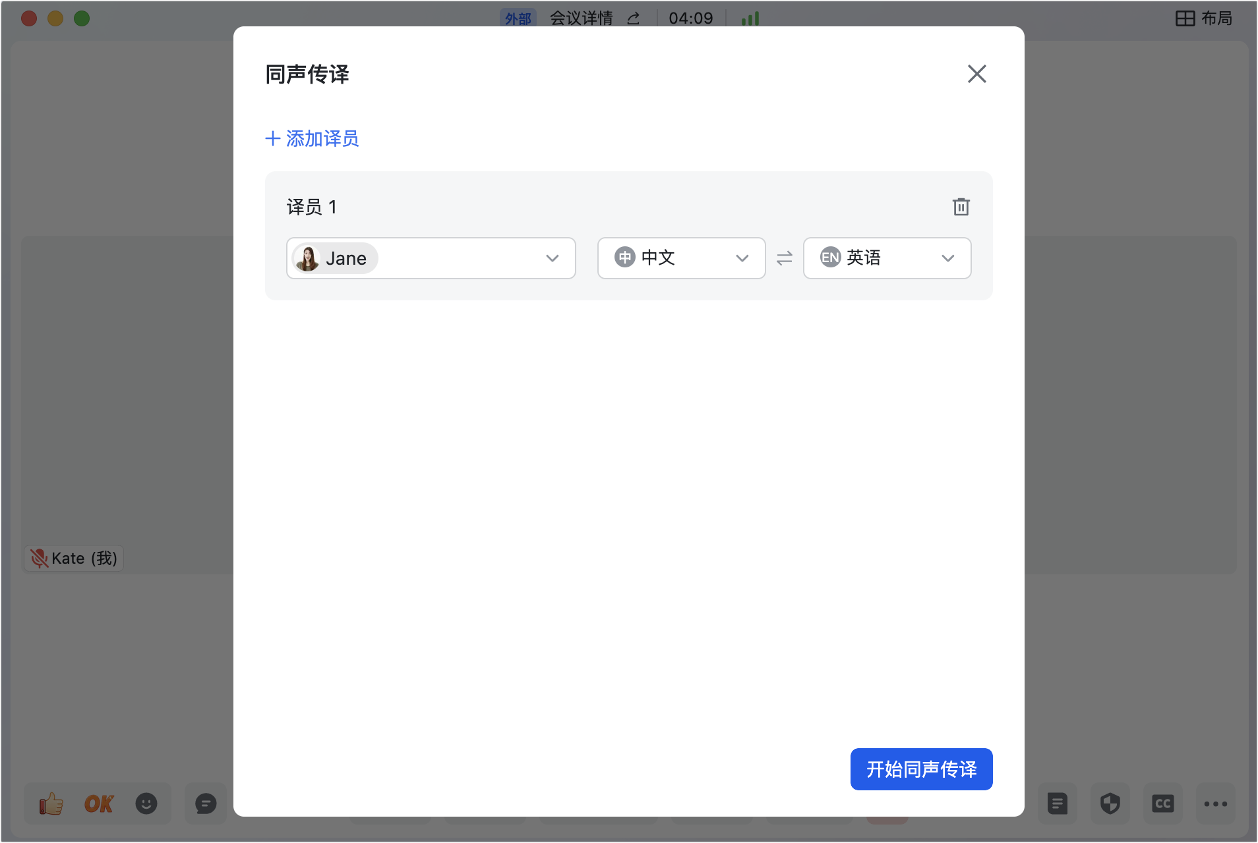The image size is (1258, 843).
Task: Open the security shield icon
Action: tap(1109, 803)
